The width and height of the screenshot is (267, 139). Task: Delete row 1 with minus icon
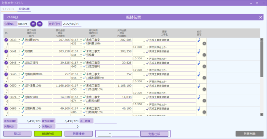tap(204, 43)
